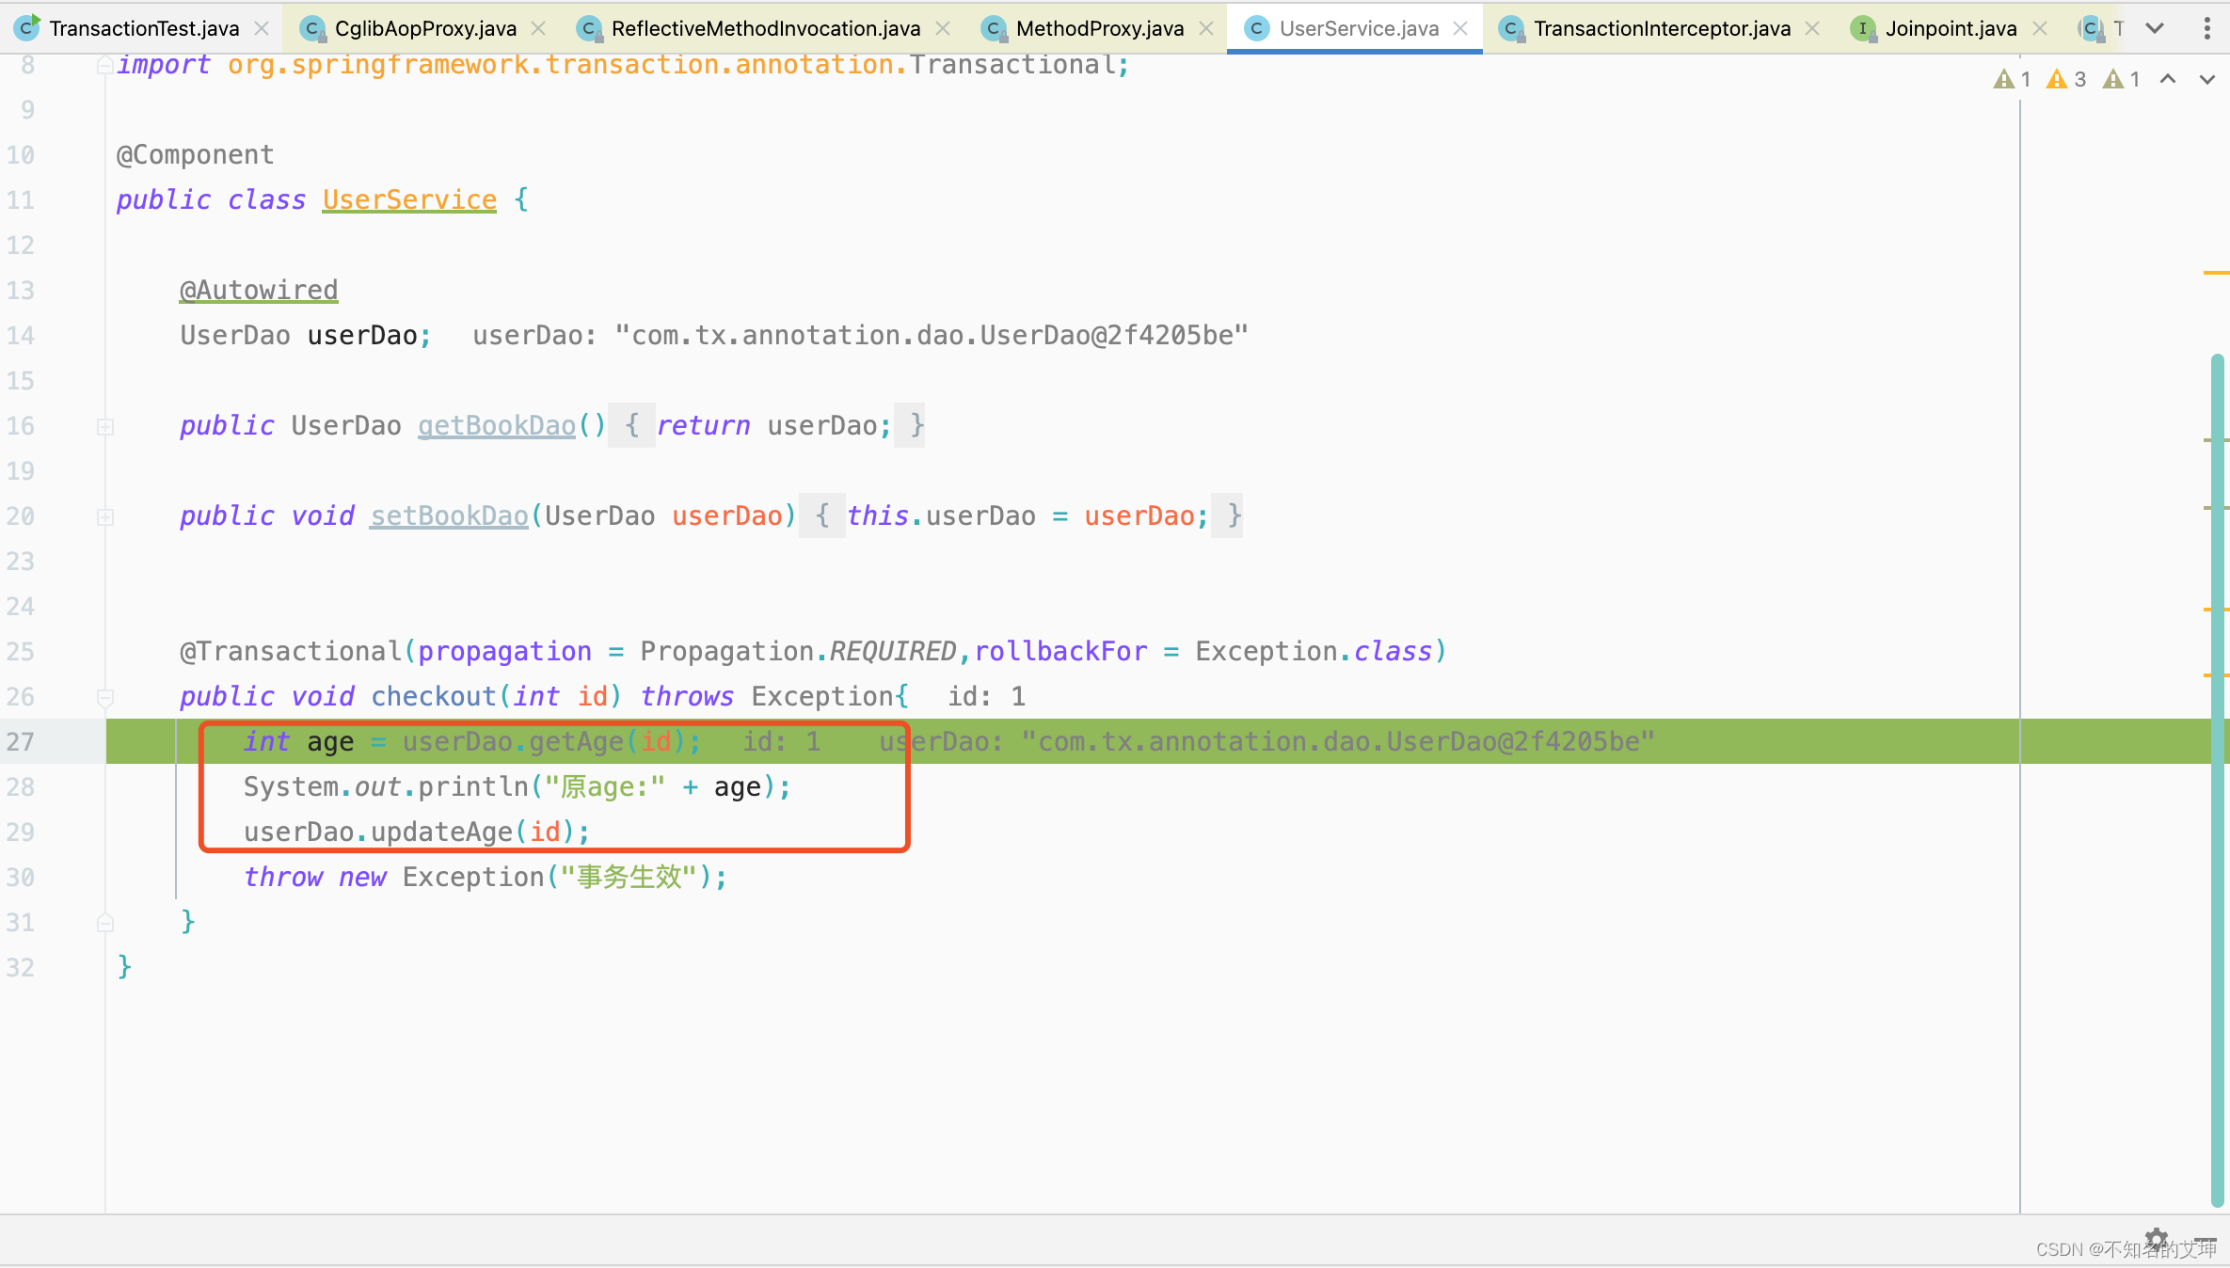This screenshot has height=1268, width=2230.
Task: Expand the setBookDao method fold
Action: tap(105, 516)
